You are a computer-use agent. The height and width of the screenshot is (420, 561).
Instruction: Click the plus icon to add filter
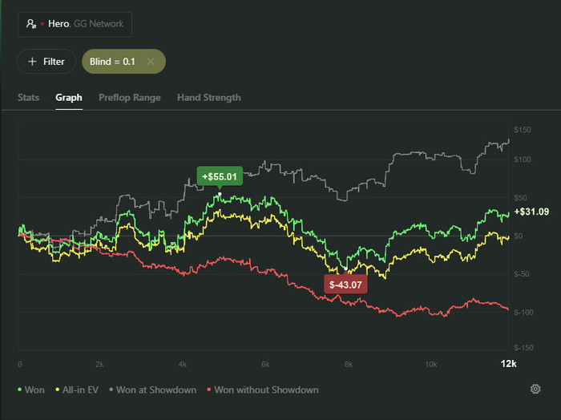[32, 62]
